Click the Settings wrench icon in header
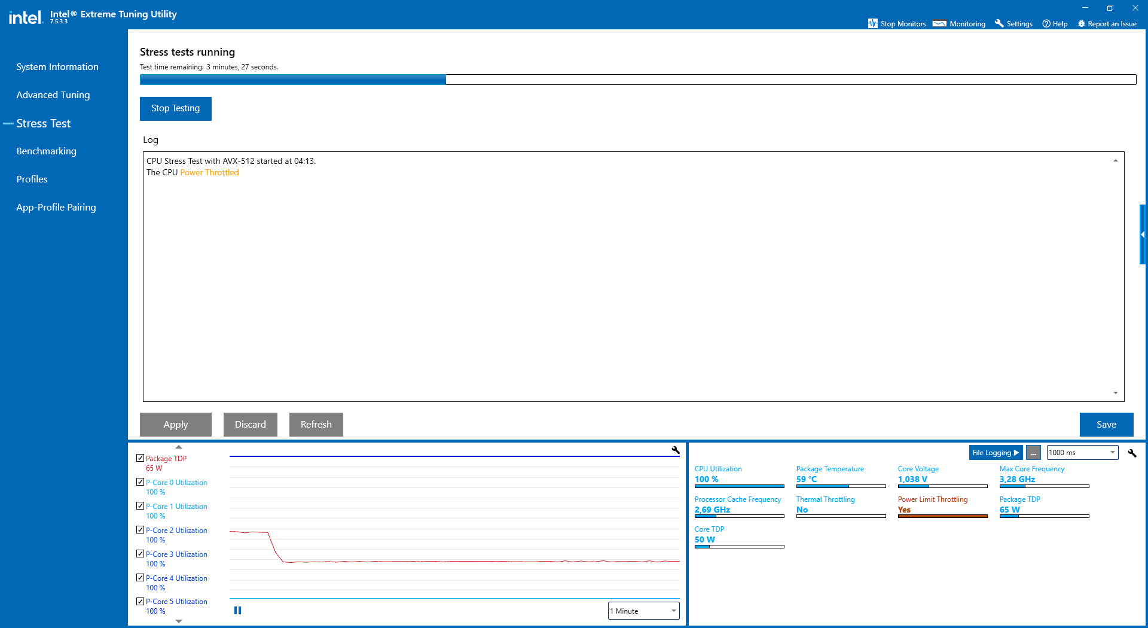The height and width of the screenshot is (628, 1148). click(x=999, y=23)
